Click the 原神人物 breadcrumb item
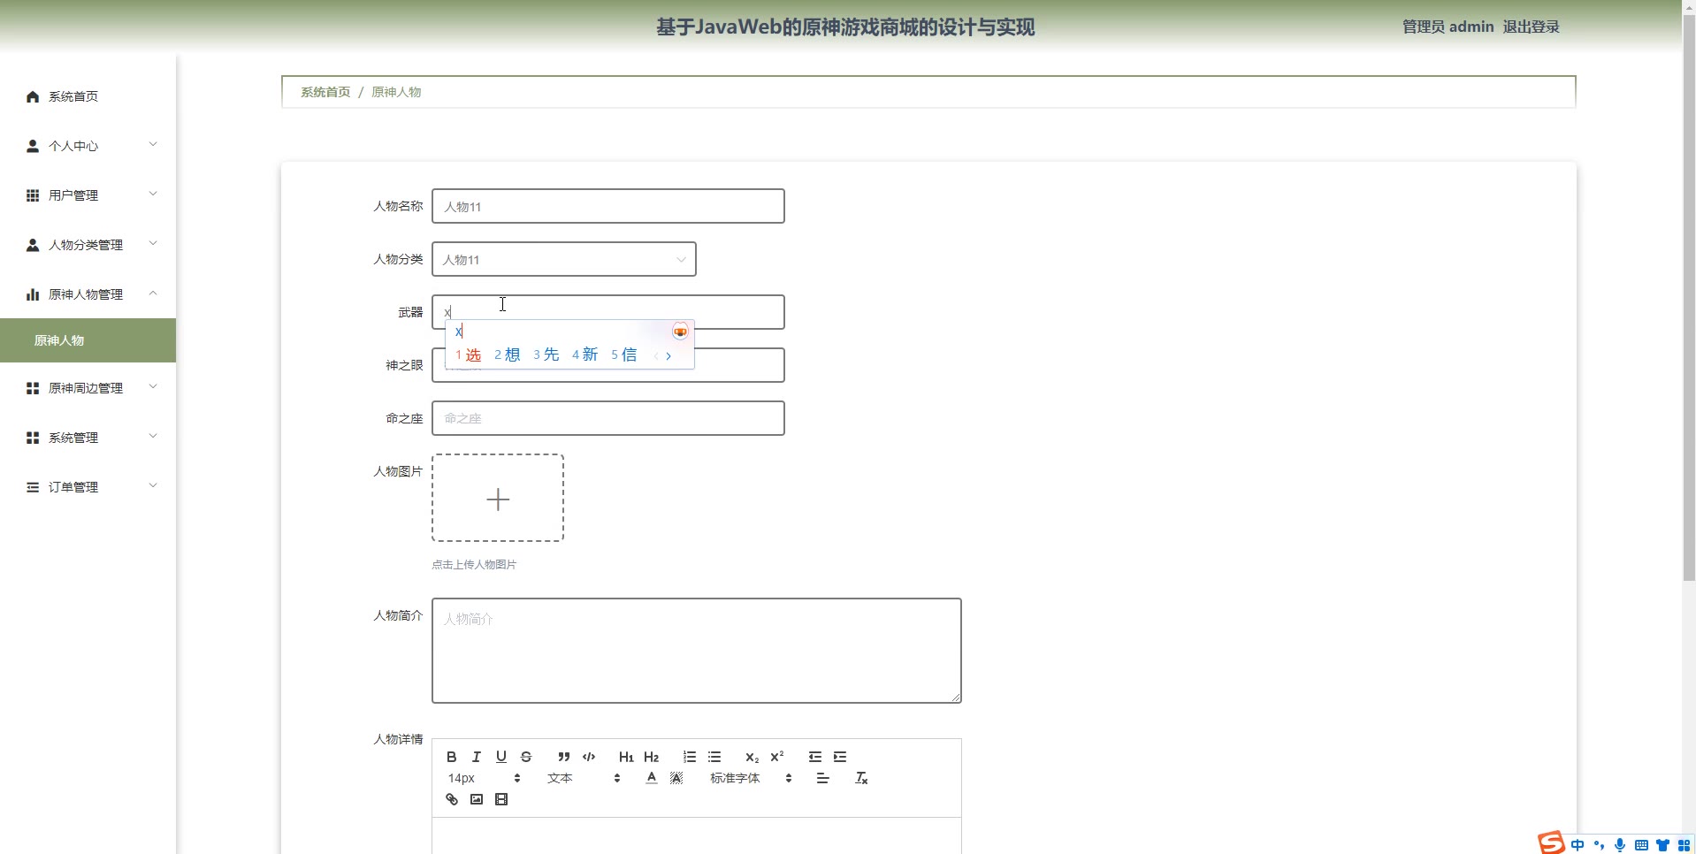The height and width of the screenshot is (854, 1696). pos(396,92)
